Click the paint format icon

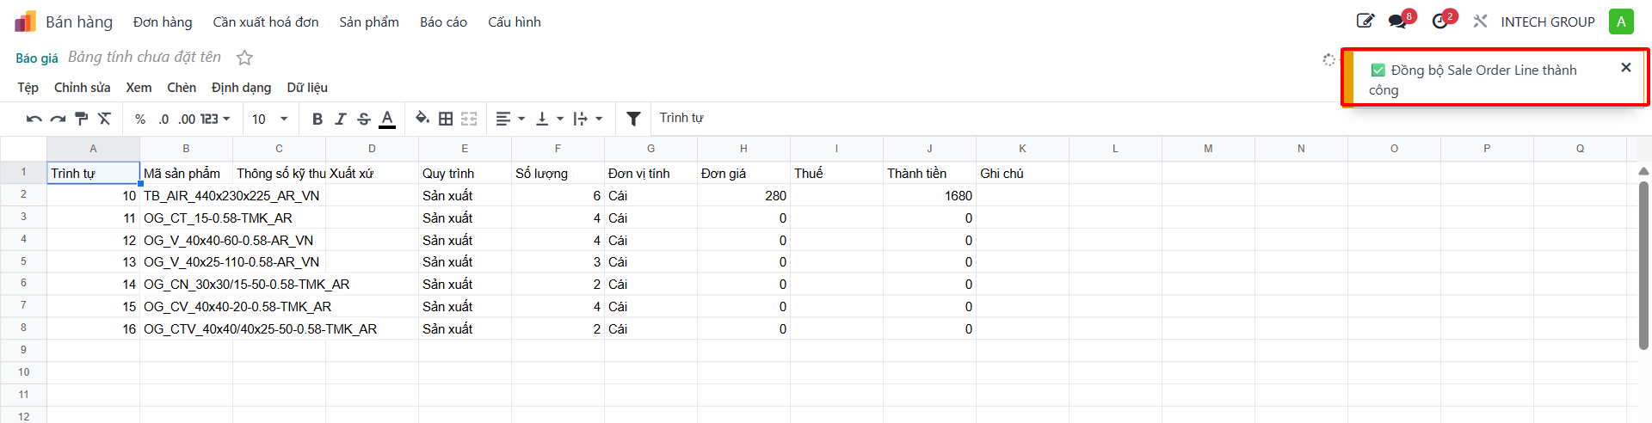[x=81, y=119]
